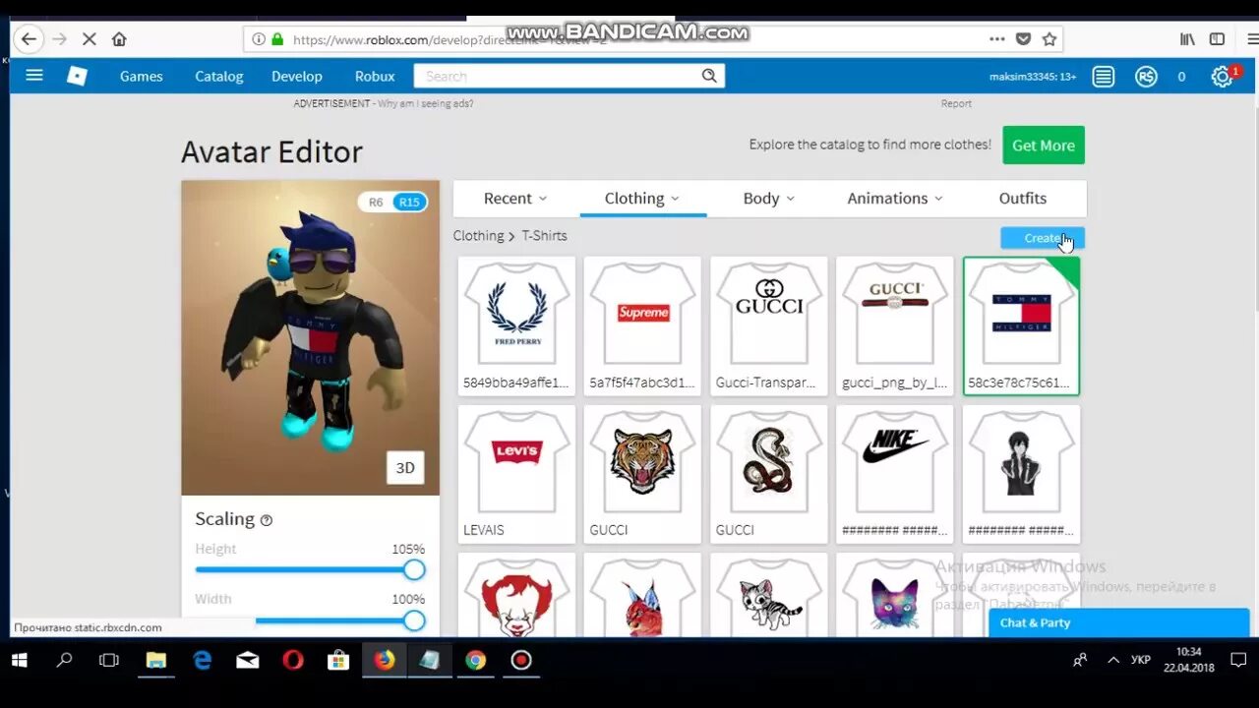Click the maksim33345 username
The height and width of the screenshot is (708, 1259).
click(1033, 77)
